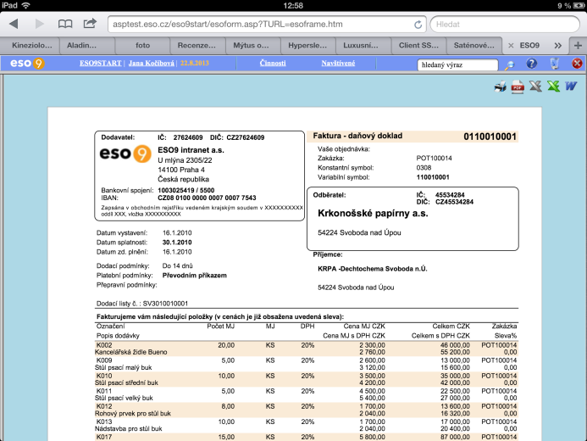Click due date 30.1.2010
This screenshot has width=587, height=441.
tap(177, 243)
